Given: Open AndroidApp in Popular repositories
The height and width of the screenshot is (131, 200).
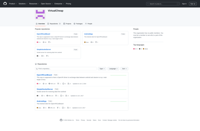Looking at the screenshot, I should click(88, 34).
